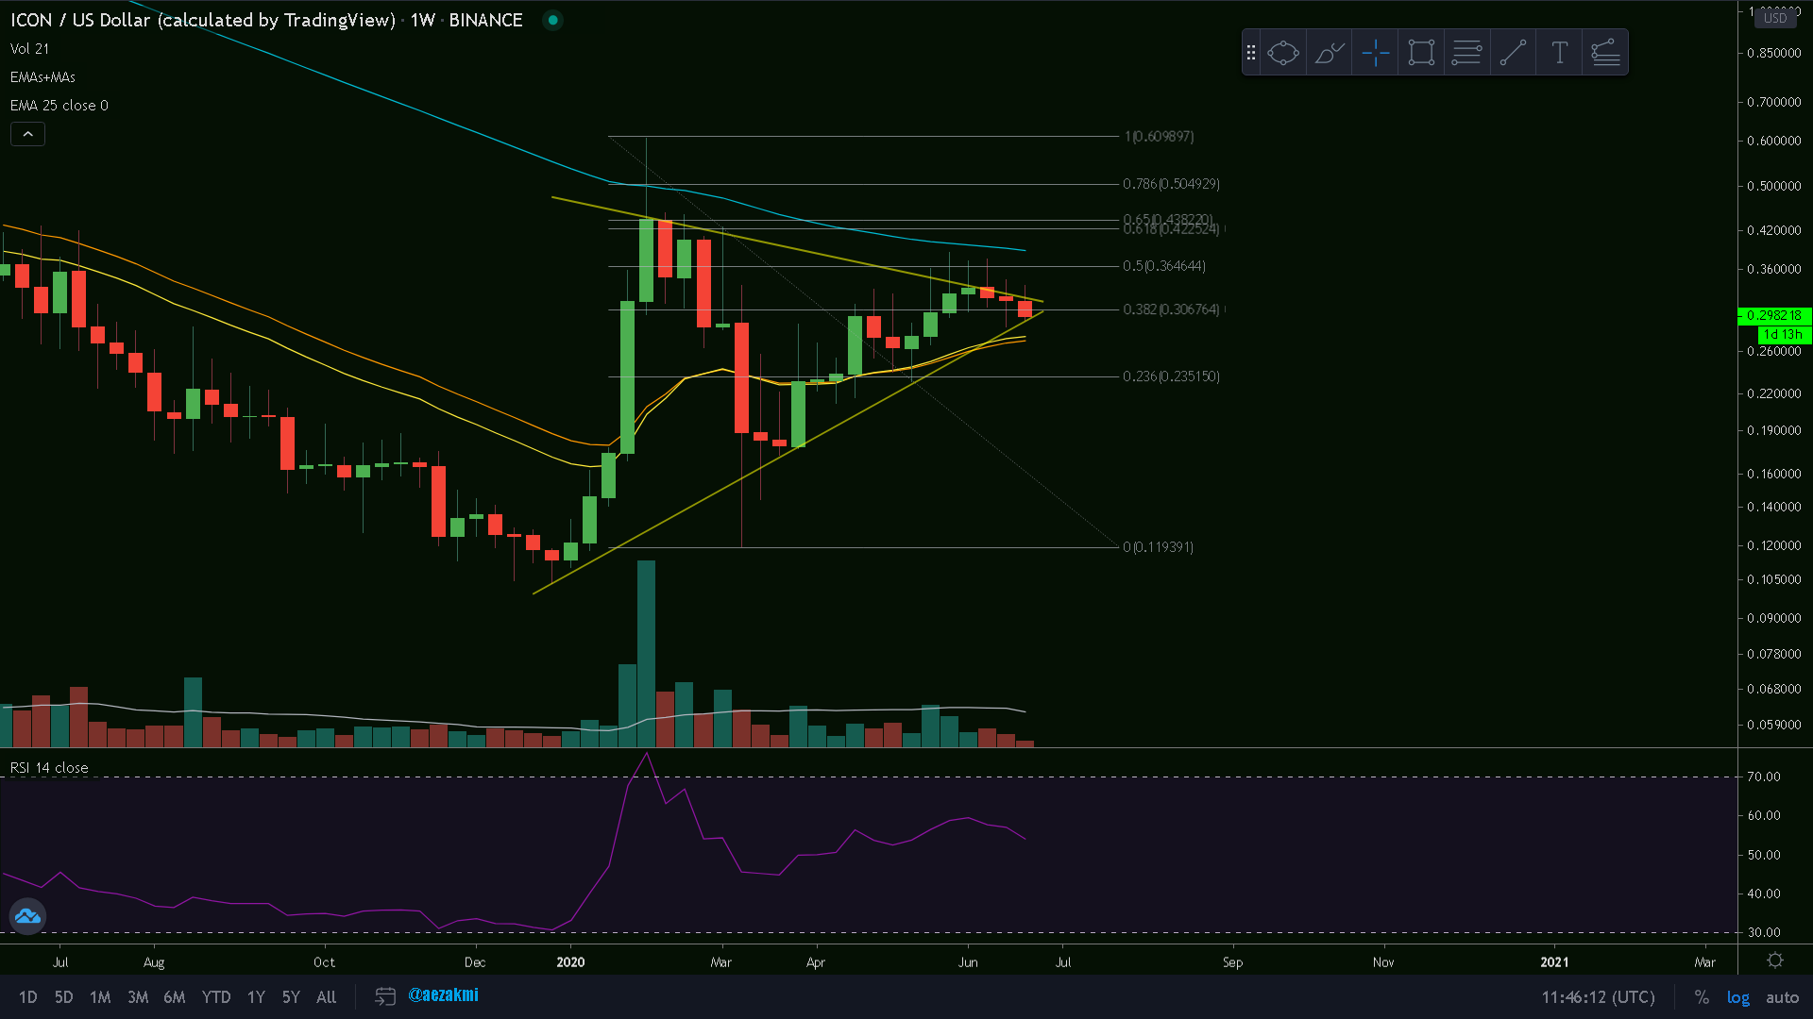Click the @aezakmi author link
The height and width of the screenshot is (1019, 1813).
point(443,995)
